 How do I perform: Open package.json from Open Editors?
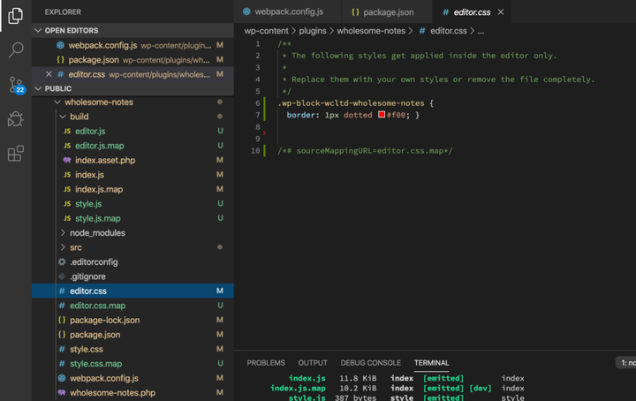(x=132, y=59)
